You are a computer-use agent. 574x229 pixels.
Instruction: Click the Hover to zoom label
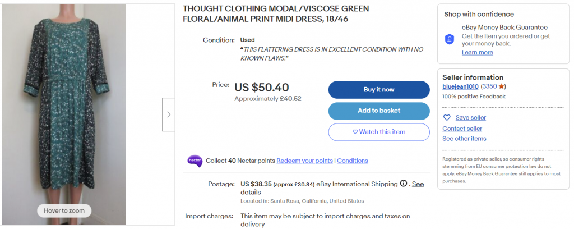point(64,211)
